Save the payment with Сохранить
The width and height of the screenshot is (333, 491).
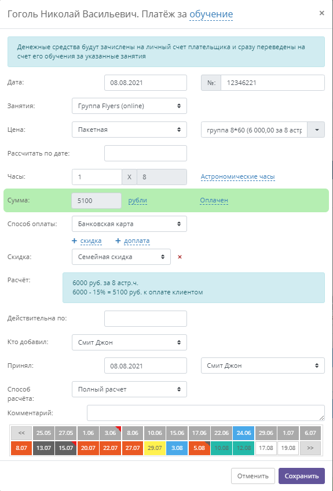(302, 476)
